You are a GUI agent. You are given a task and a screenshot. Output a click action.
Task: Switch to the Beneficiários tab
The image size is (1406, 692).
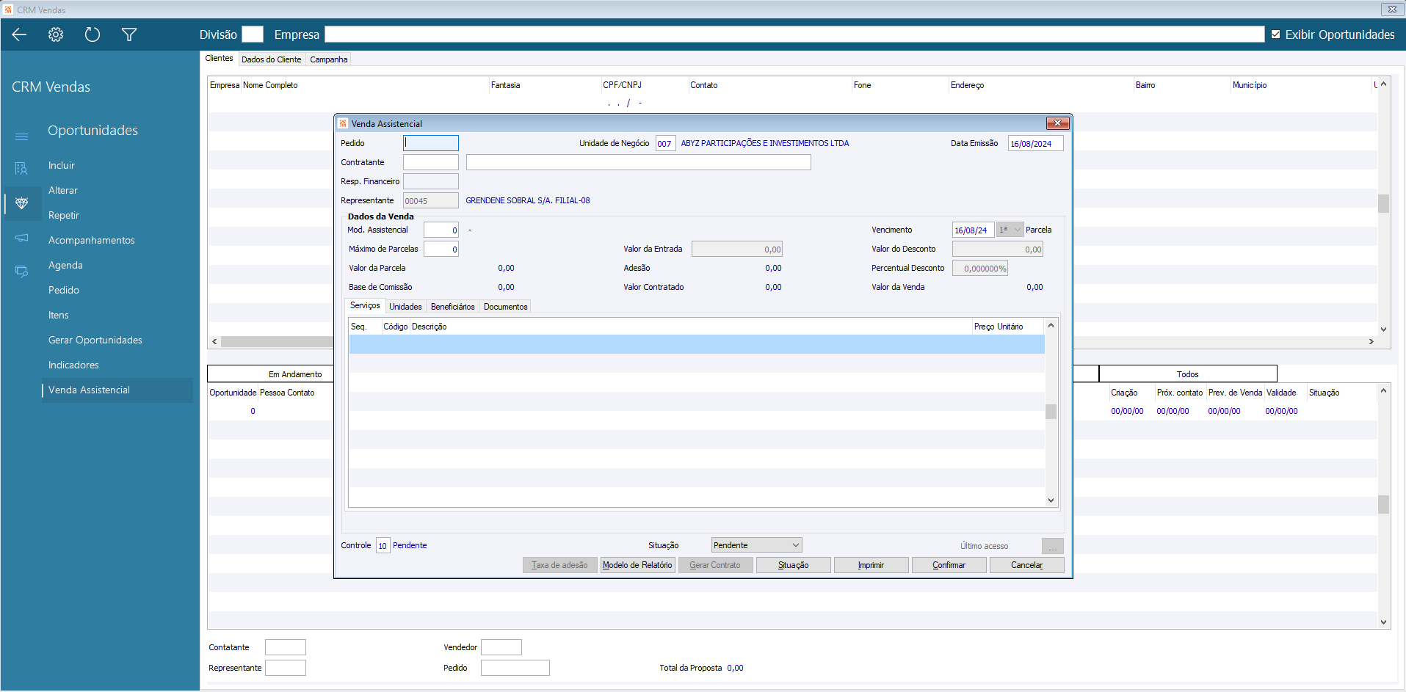click(452, 307)
